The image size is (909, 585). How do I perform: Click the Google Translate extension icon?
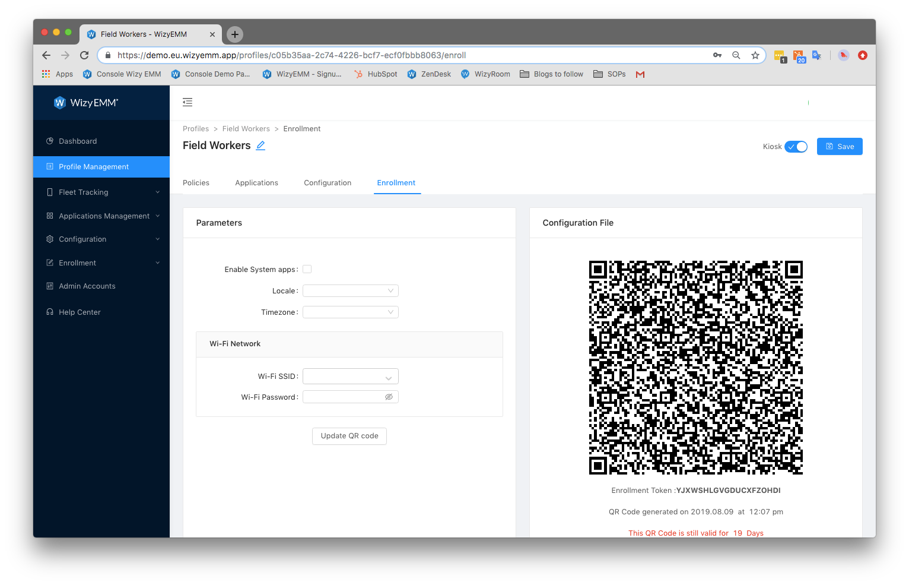(817, 55)
